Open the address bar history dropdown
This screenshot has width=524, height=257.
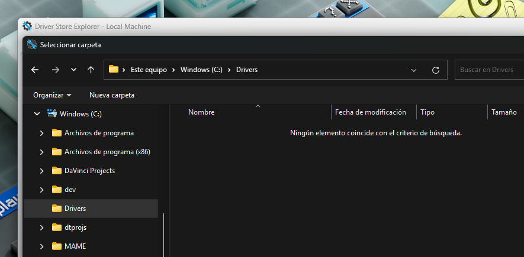(414, 70)
